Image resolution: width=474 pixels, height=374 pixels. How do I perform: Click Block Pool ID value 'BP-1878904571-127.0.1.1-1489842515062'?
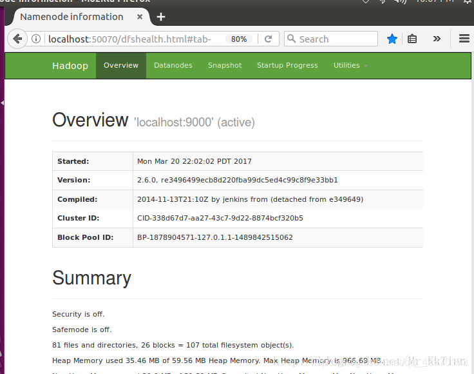point(215,237)
